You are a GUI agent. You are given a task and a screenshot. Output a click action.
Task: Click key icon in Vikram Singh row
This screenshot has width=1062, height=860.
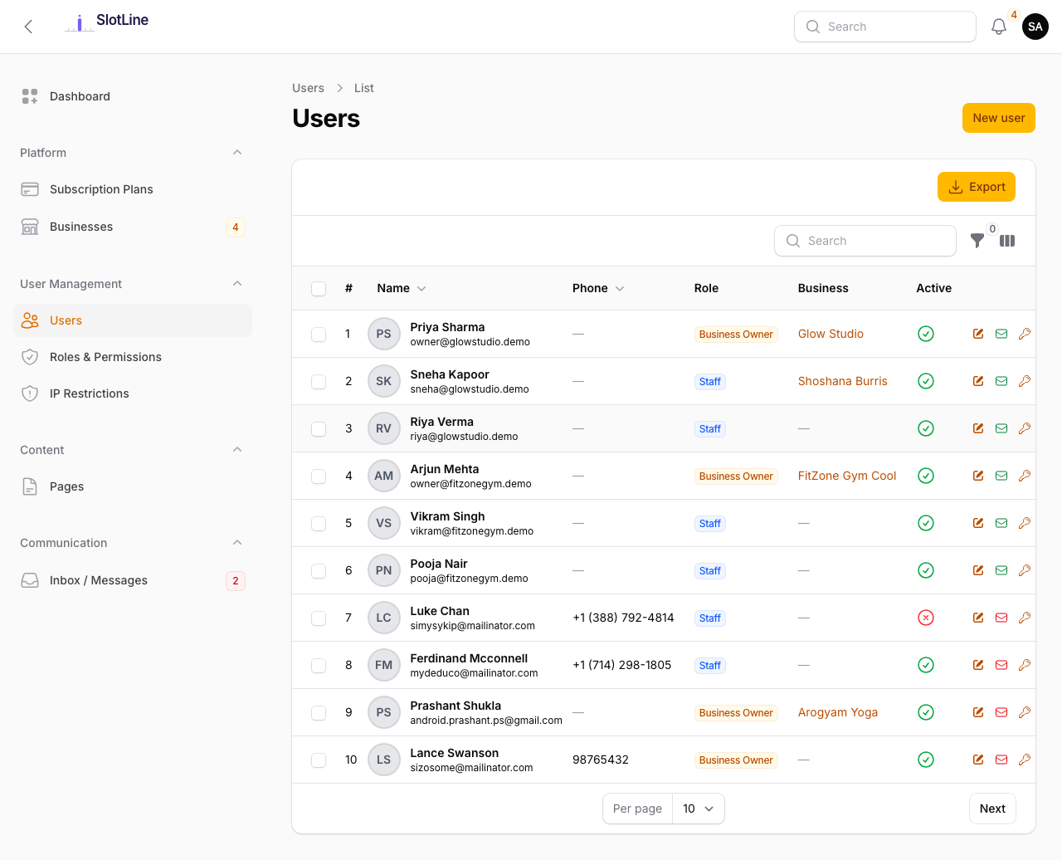pos(1025,523)
